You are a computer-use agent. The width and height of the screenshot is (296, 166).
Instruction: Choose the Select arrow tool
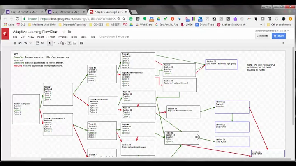(x=50, y=43)
